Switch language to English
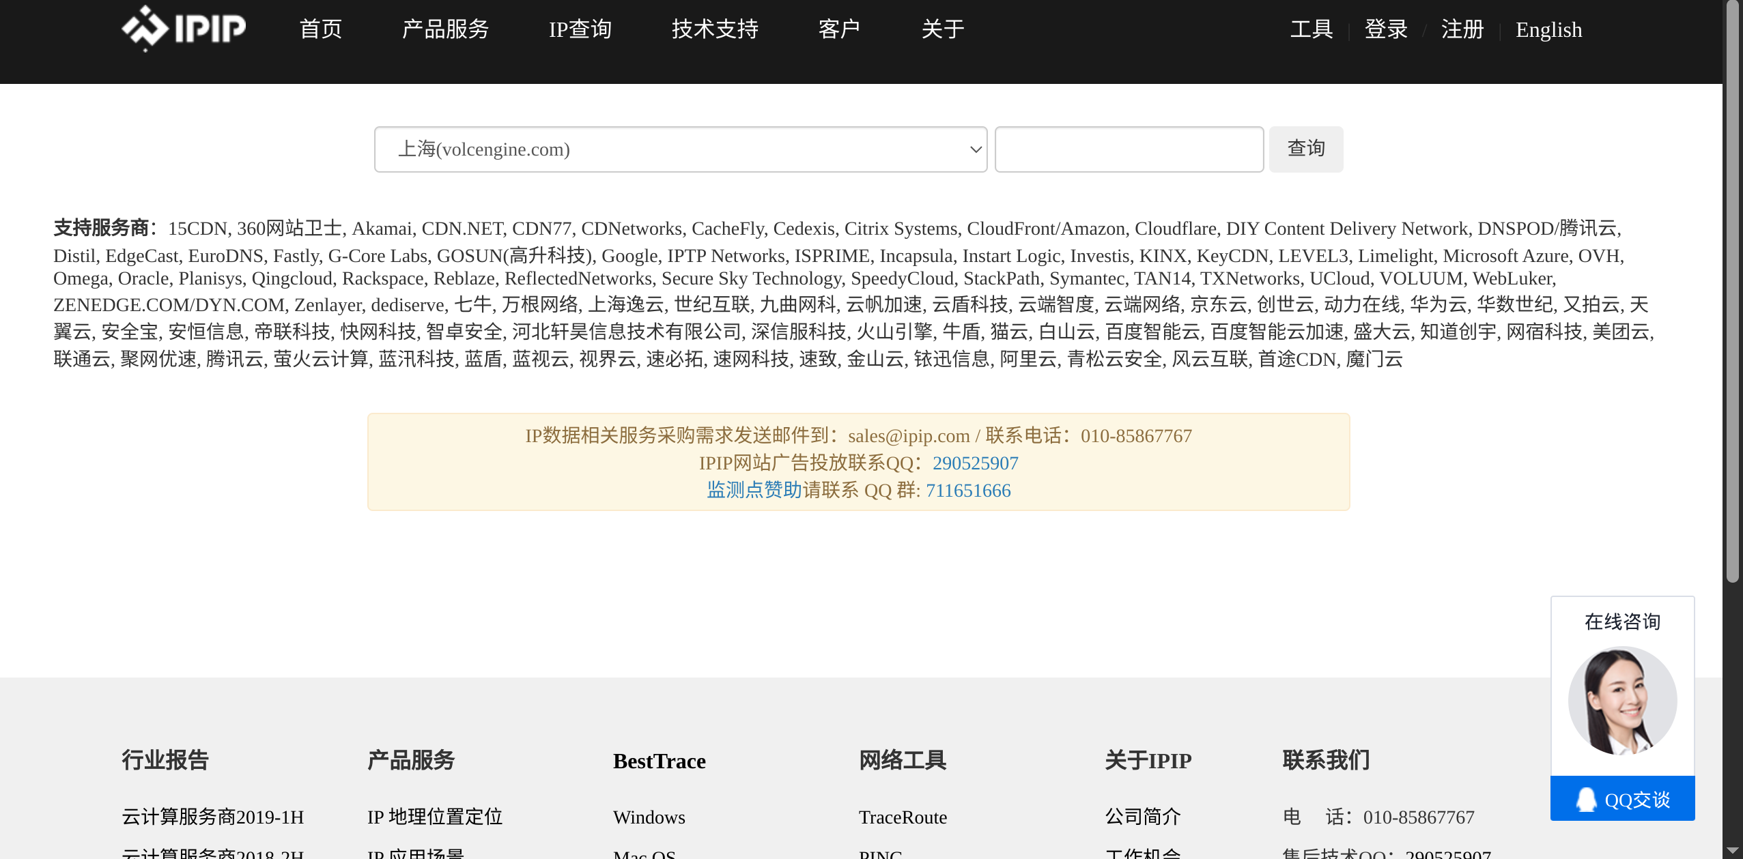The width and height of the screenshot is (1743, 859). coord(1548,29)
